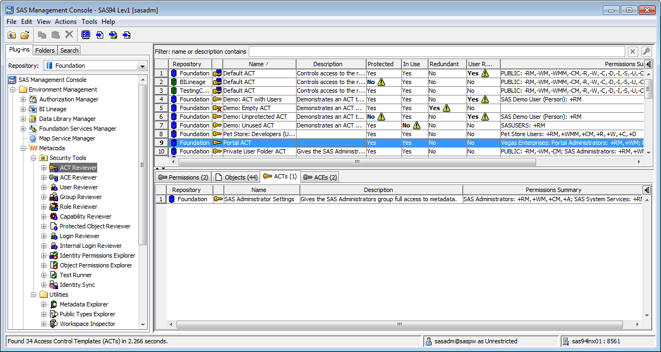Collapse the Security Tools folder

point(34,158)
